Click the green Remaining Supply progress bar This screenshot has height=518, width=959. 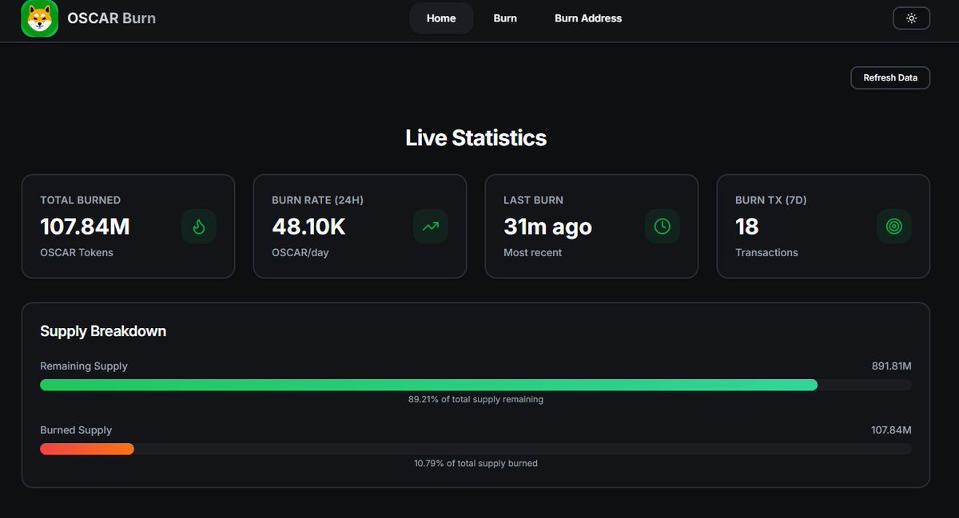[428, 385]
